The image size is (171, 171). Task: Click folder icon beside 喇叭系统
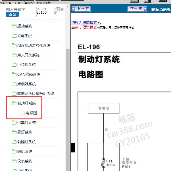coord(14,151)
